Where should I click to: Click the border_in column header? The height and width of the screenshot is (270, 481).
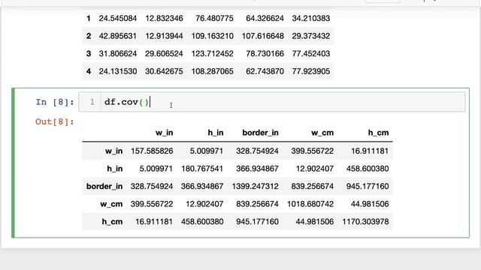click(x=261, y=133)
